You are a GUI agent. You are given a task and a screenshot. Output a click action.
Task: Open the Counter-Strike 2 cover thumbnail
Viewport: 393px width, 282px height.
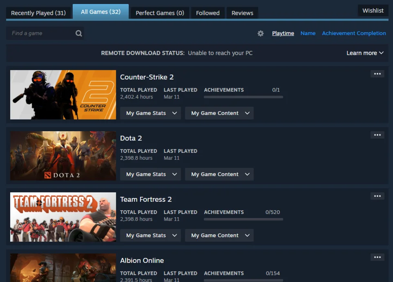[x=63, y=95]
